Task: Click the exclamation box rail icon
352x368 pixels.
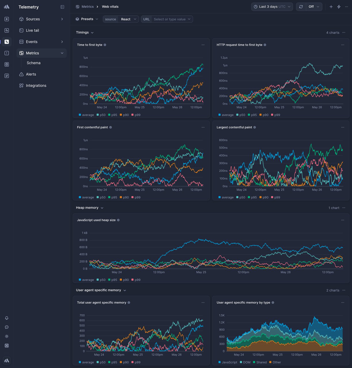Action: point(7,53)
